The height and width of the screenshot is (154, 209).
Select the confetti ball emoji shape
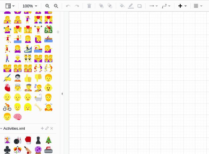point(18,150)
